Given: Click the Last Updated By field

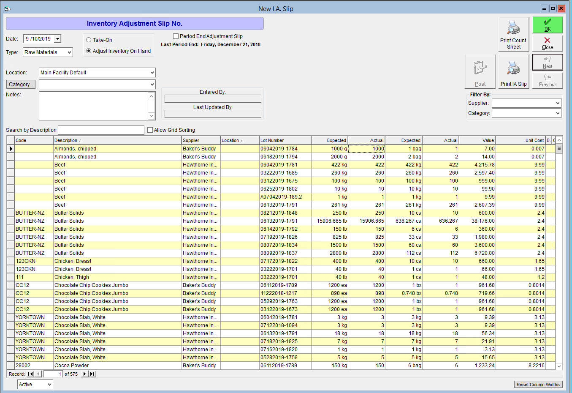Looking at the screenshot, I should coord(213,114).
